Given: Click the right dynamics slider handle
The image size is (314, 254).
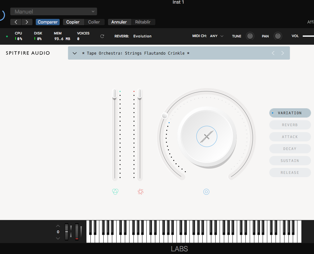Looking at the screenshot, I should (139, 94).
